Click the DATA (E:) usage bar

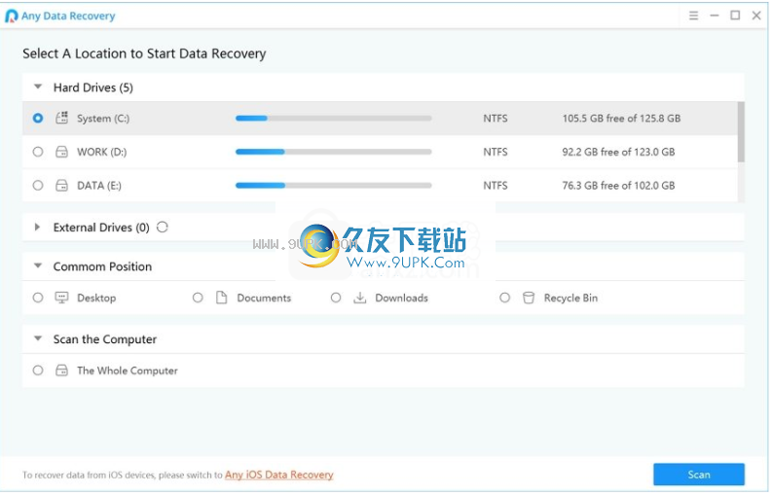pyautogui.click(x=333, y=185)
